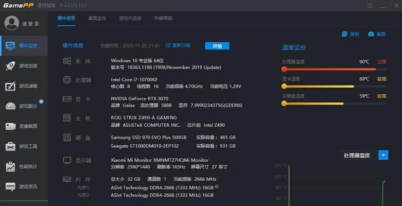Screen dimensions: 402x206
Task: Click the Intel Core i7-10700KF text
Action: click(x=134, y=79)
